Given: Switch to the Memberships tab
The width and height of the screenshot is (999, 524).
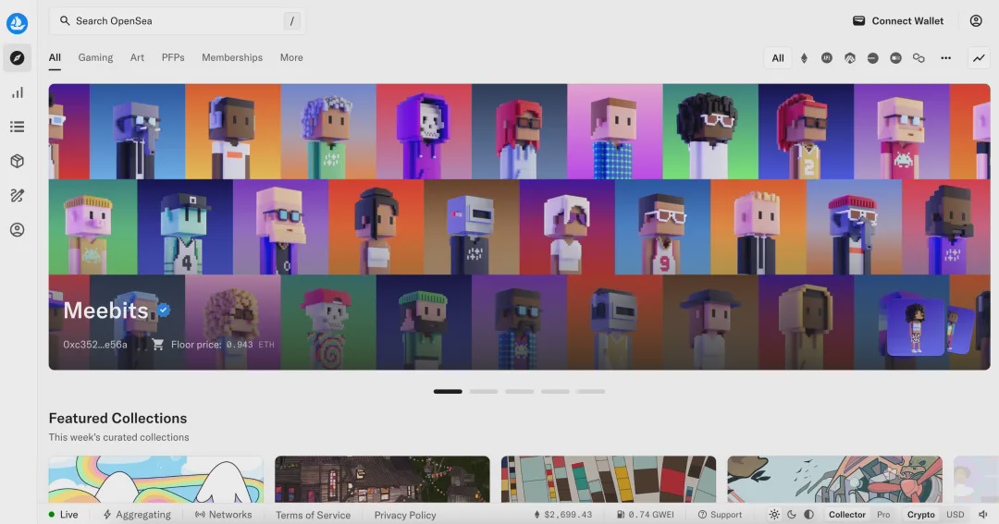Looking at the screenshot, I should click(232, 57).
